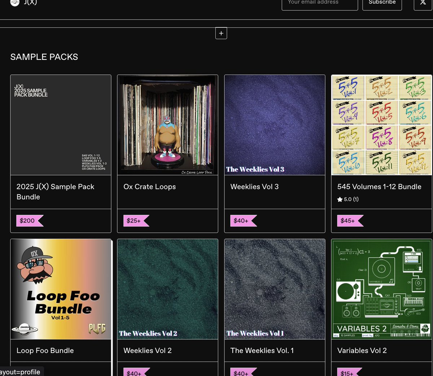Click the Subscribe button
The width and height of the screenshot is (433, 376).
click(382, 3)
